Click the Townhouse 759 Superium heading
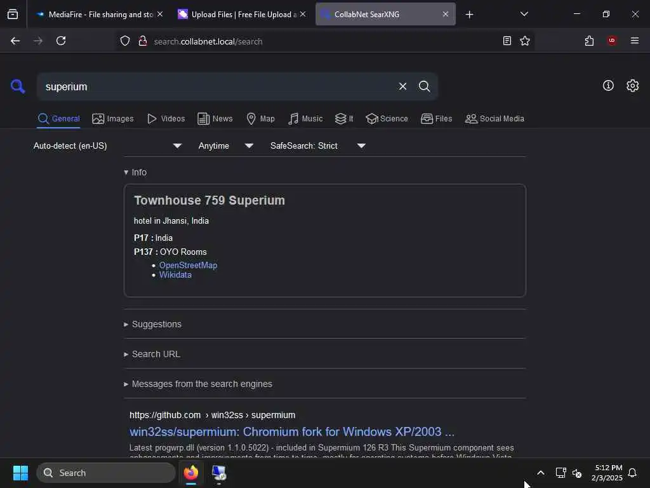This screenshot has height=488, width=650. pos(209,200)
